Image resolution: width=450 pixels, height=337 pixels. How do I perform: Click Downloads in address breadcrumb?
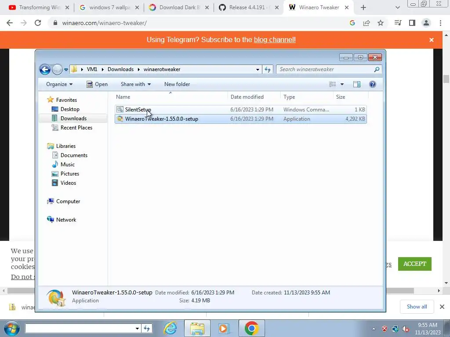pyautogui.click(x=120, y=69)
